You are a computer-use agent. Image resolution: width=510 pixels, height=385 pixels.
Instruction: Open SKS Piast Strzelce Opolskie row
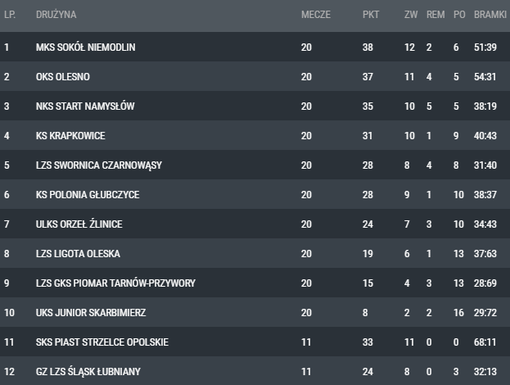pyautogui.click(x=255, y=342)
